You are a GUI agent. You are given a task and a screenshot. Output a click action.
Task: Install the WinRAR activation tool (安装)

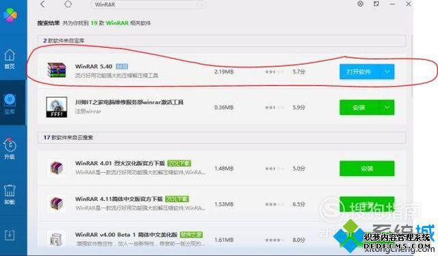pyautogui.click(x=359, y=107)
